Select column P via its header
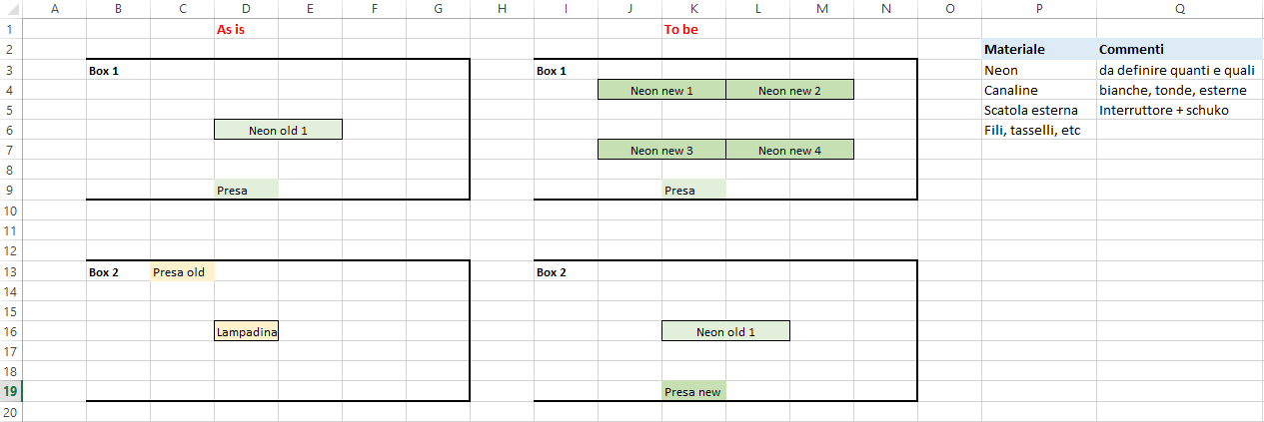 click(1039, 9)
